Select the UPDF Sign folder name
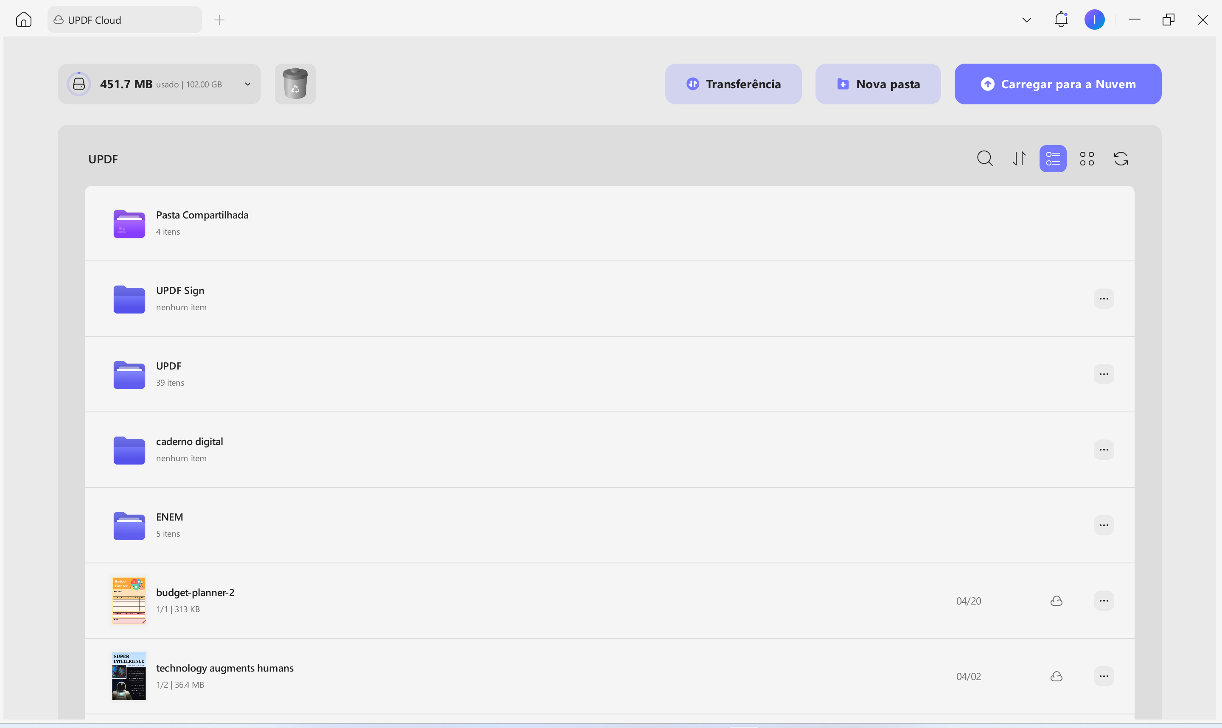The width and height of the screenshot is (1222, 728). pos(180,291)
